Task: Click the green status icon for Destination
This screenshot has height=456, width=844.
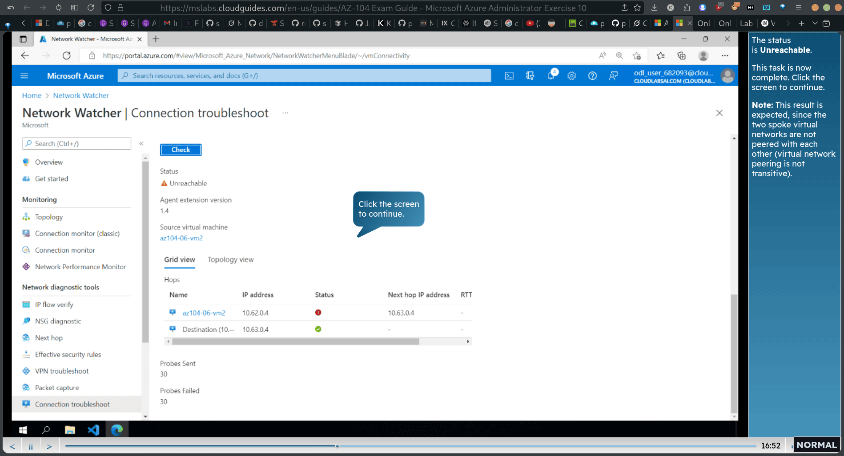Action: click(318, 329)
